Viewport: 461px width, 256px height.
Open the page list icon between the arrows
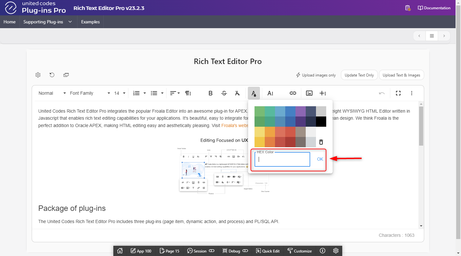(x=432, y=36)
